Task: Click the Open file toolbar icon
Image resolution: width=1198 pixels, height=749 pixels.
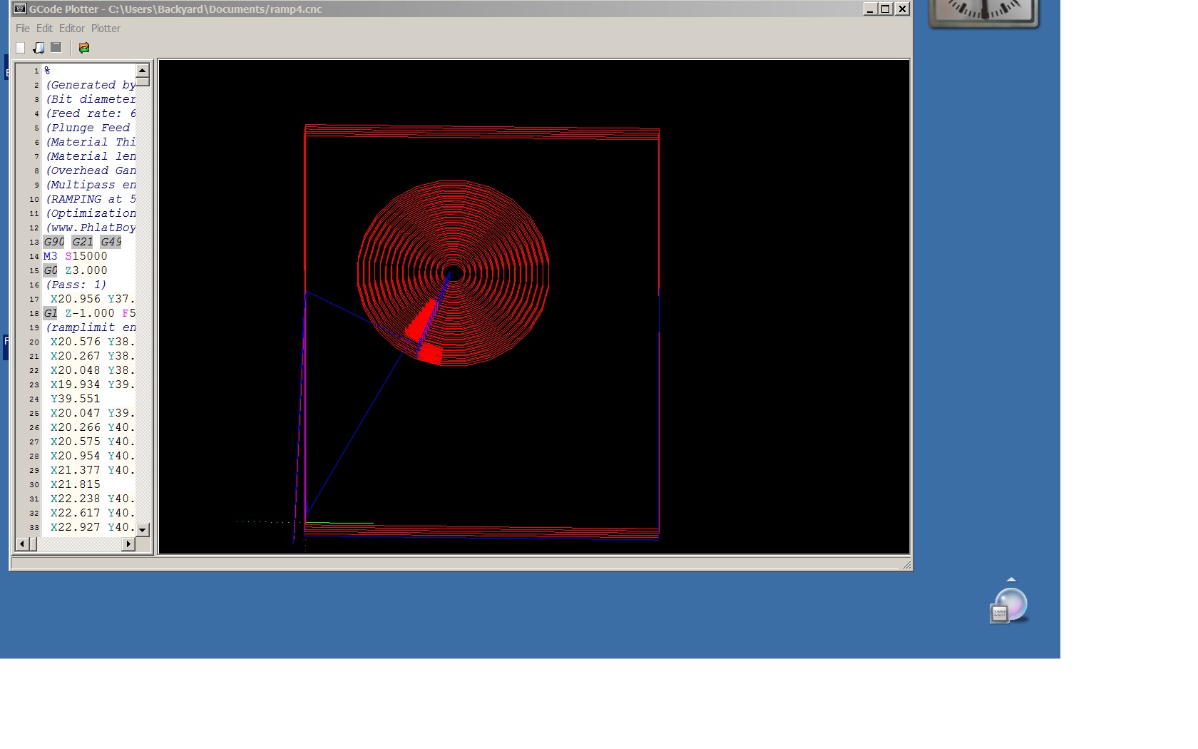Action: (x=39, y=48)
